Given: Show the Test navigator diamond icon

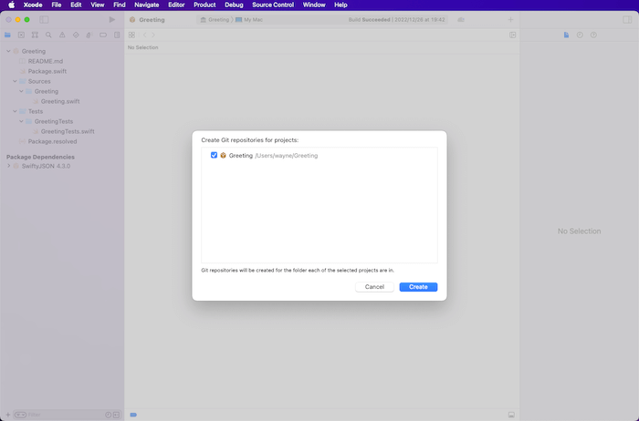Looking at the screenshot, I should point(76,35).
